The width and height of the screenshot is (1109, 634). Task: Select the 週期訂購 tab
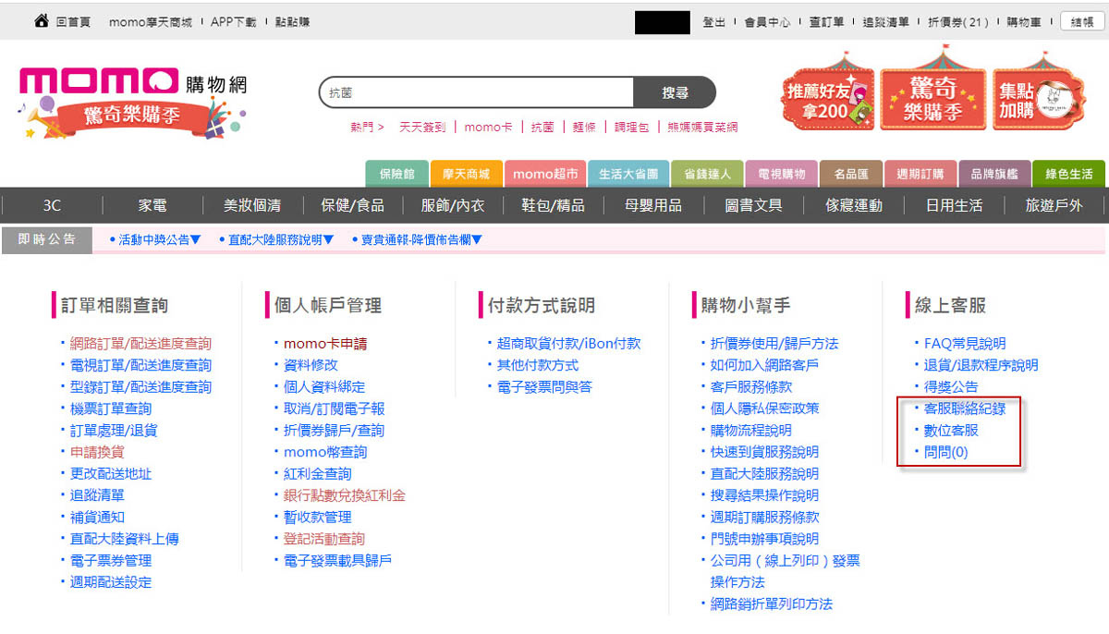[920, 174]
